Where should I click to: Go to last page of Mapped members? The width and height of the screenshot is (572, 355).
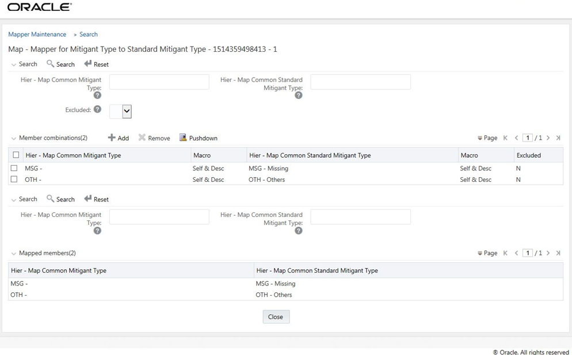(x=558, y=253)
